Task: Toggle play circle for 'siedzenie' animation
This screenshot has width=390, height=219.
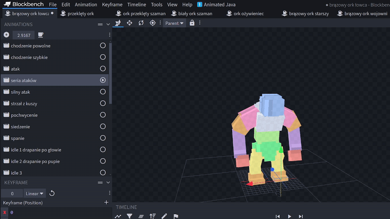Action: pyautogui.click(x=103, y=127)
